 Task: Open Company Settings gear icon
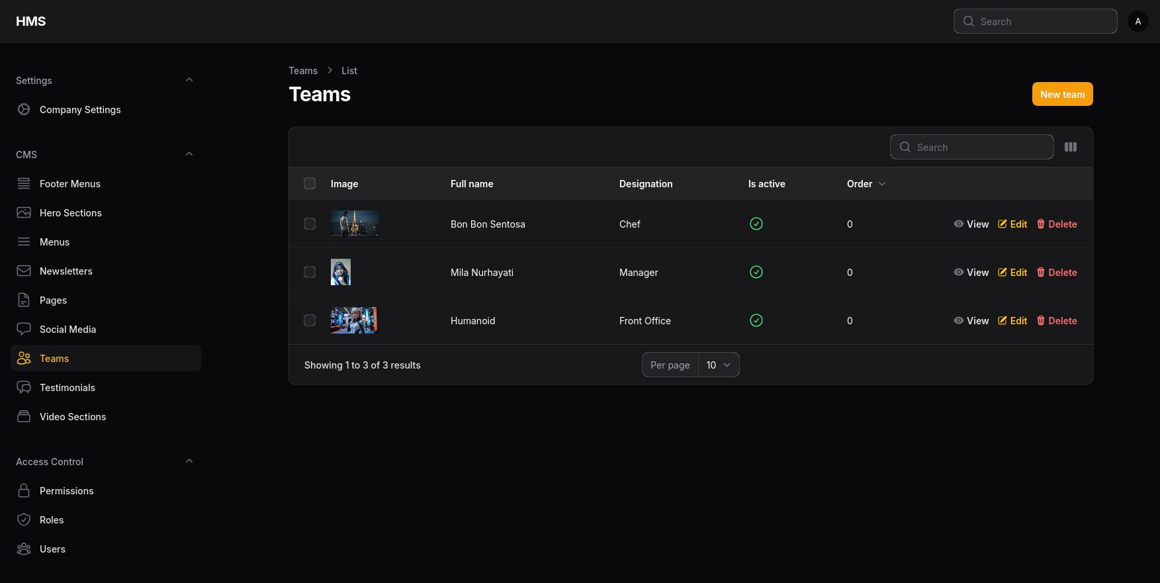tap(24, 110)
